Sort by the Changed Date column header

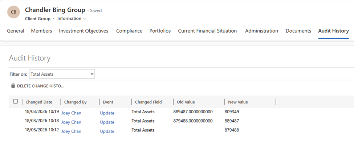coord(39,102)
